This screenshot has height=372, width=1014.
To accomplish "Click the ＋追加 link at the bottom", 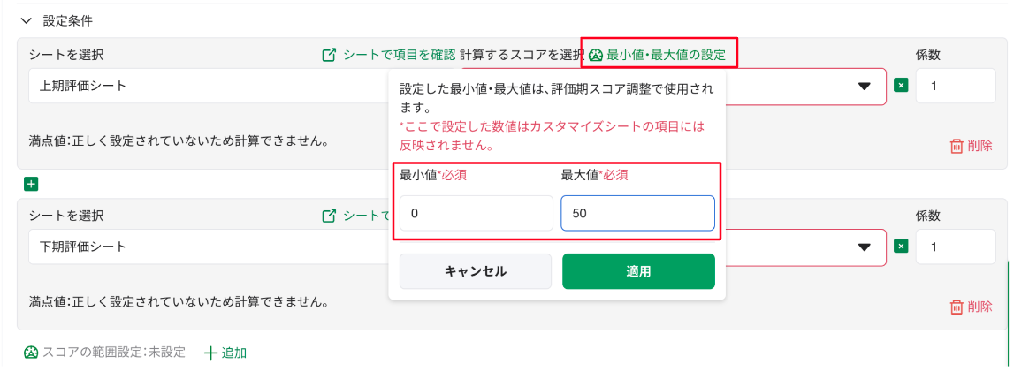I will [x=225, y=353].
